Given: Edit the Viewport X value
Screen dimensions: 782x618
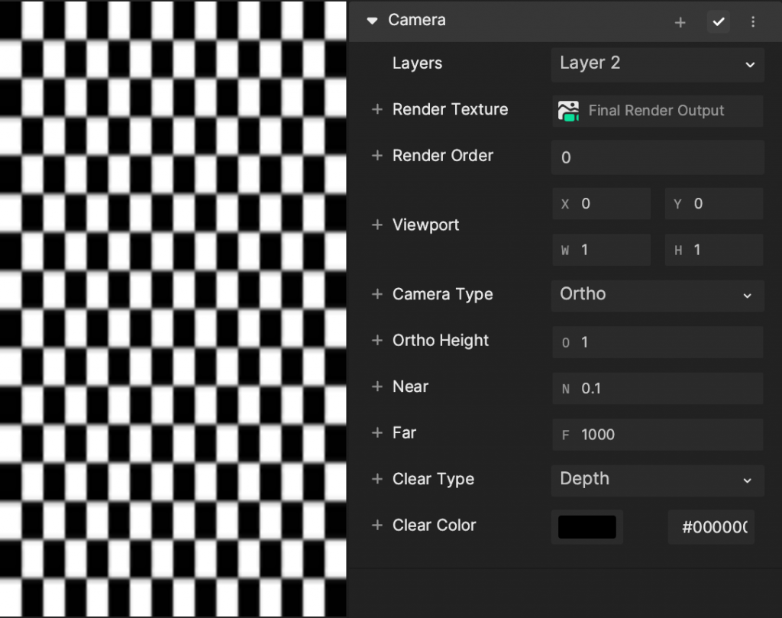Looking at the screenshot, I should [x=602, y=203].
